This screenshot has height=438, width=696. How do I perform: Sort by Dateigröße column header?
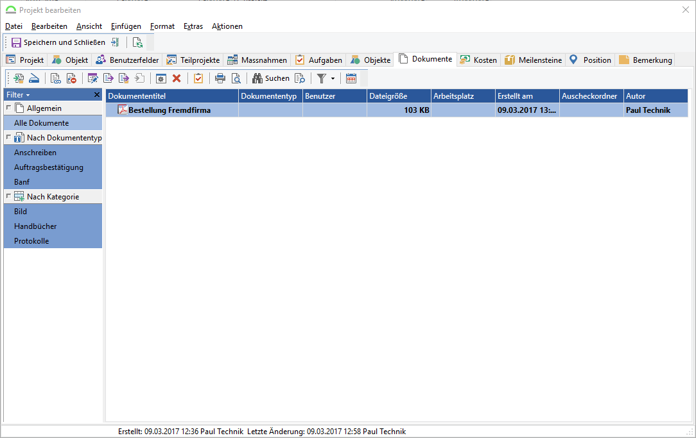pos(399,96)
